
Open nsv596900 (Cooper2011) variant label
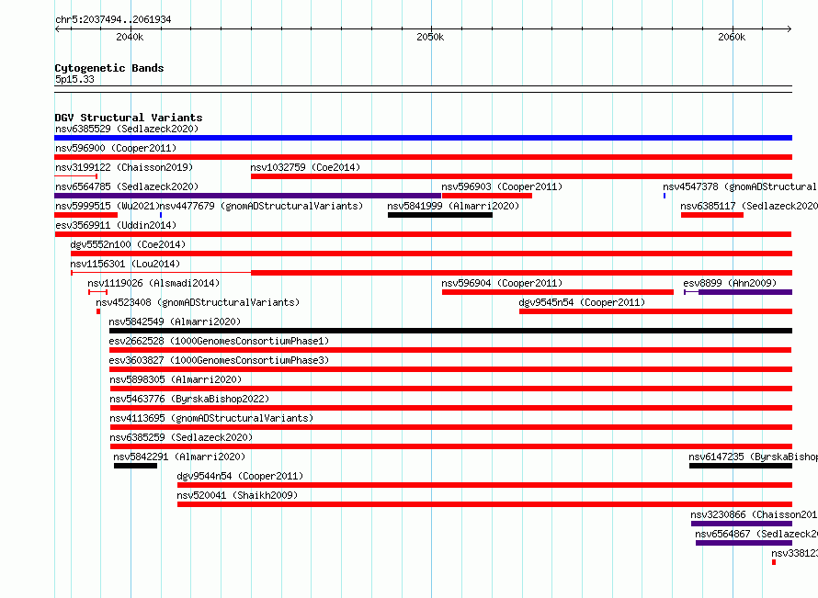[116, 148]
